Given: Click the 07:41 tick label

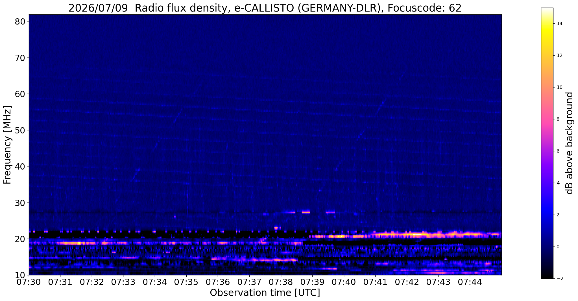Looking at the screenshot, I should (375, 282).
